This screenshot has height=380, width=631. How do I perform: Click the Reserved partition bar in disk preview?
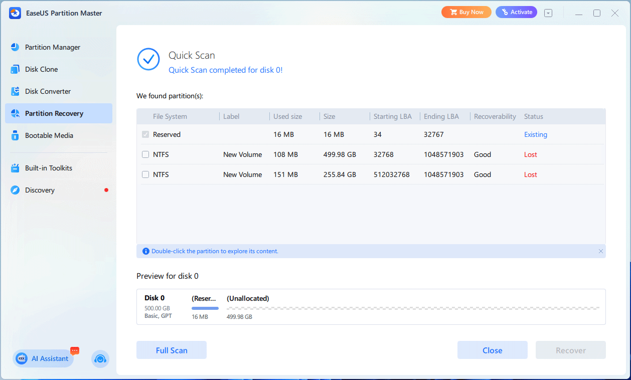coord(205,308)
